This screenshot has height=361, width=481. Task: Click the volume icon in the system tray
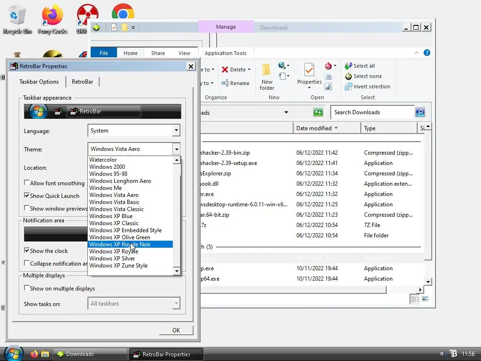tap(442, 353)
